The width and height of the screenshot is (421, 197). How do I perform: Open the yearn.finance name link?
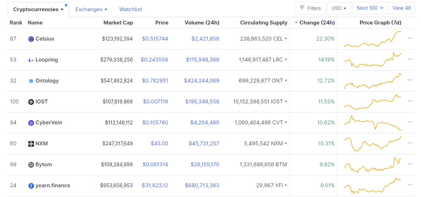(53, 186)
